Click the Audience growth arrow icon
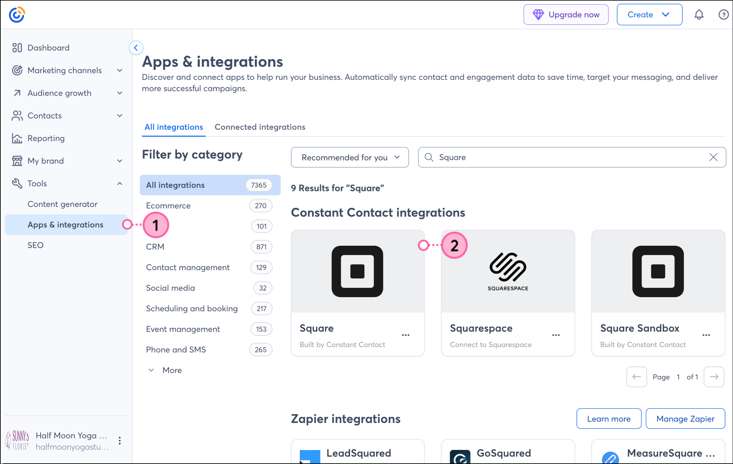 pos(17,93)
